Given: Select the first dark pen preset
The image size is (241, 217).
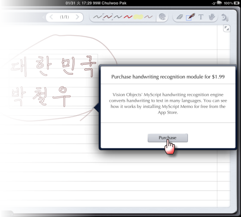Looking at the screenshot, I should 98,17.
